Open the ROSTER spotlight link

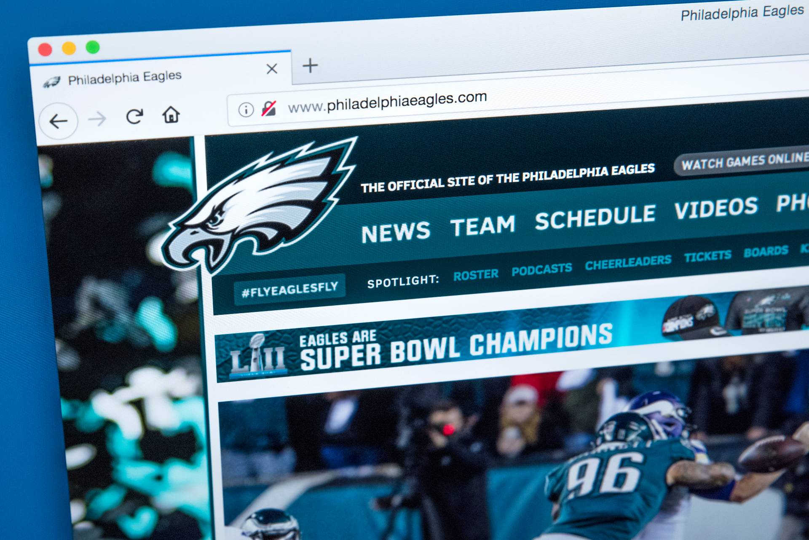[x=476, y=275]
